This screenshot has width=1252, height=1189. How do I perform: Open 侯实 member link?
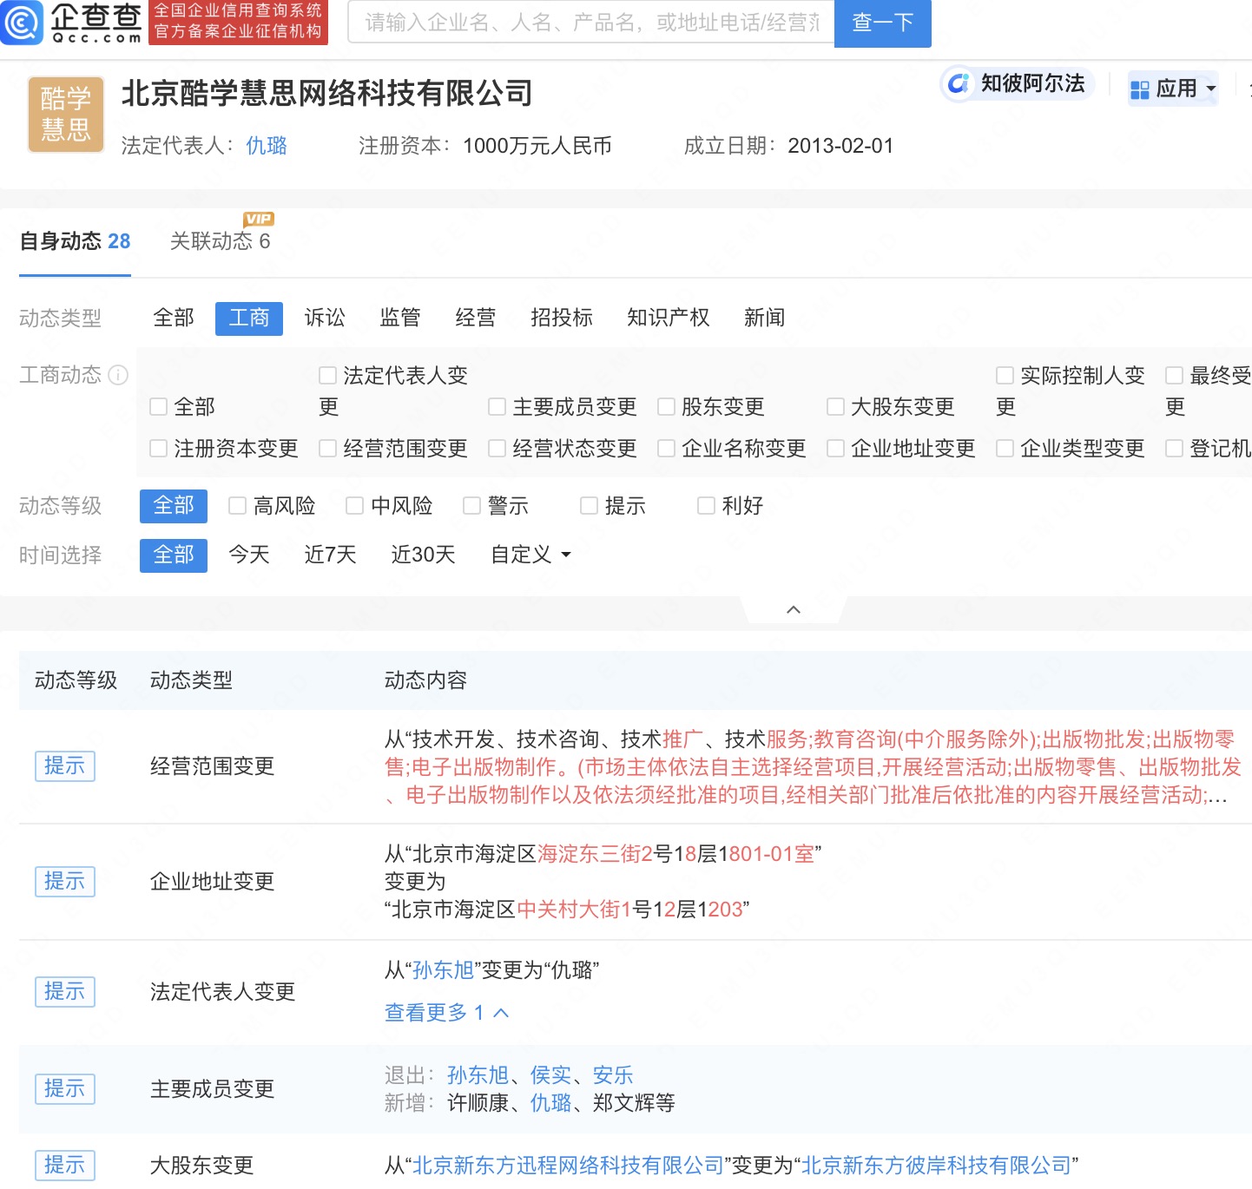(551, 1075)
